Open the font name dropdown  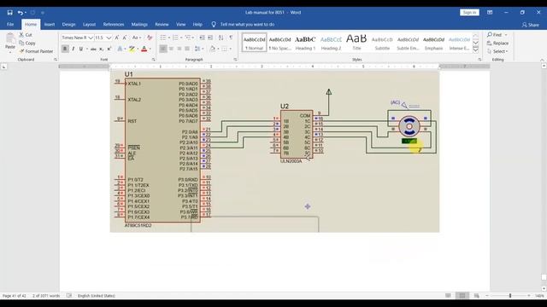coord(91,38)
